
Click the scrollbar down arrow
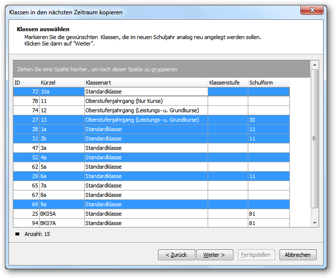[315, 223]
